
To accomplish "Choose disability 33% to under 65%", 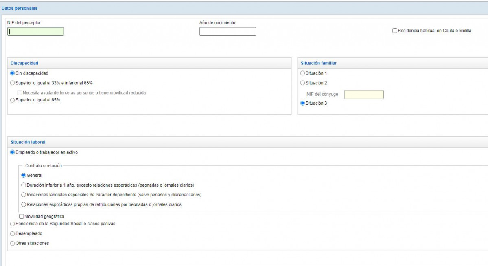I will pyautogui.click(x=13, y=83).
